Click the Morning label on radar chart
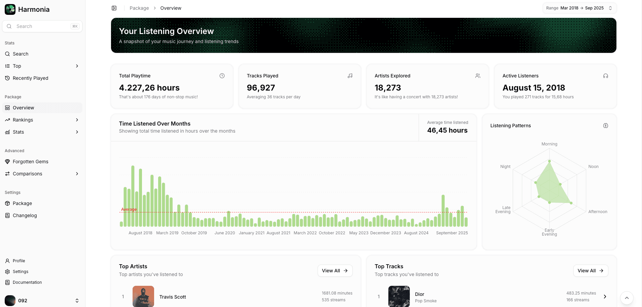This screenshot has width=642, height=307. [549, 144]
